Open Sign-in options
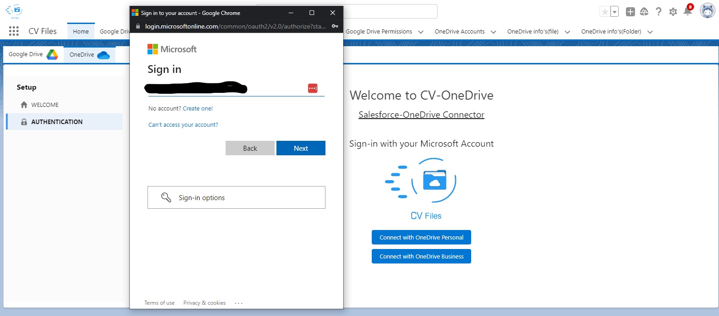This screenshot has width=719, height=316. [236, 197]
